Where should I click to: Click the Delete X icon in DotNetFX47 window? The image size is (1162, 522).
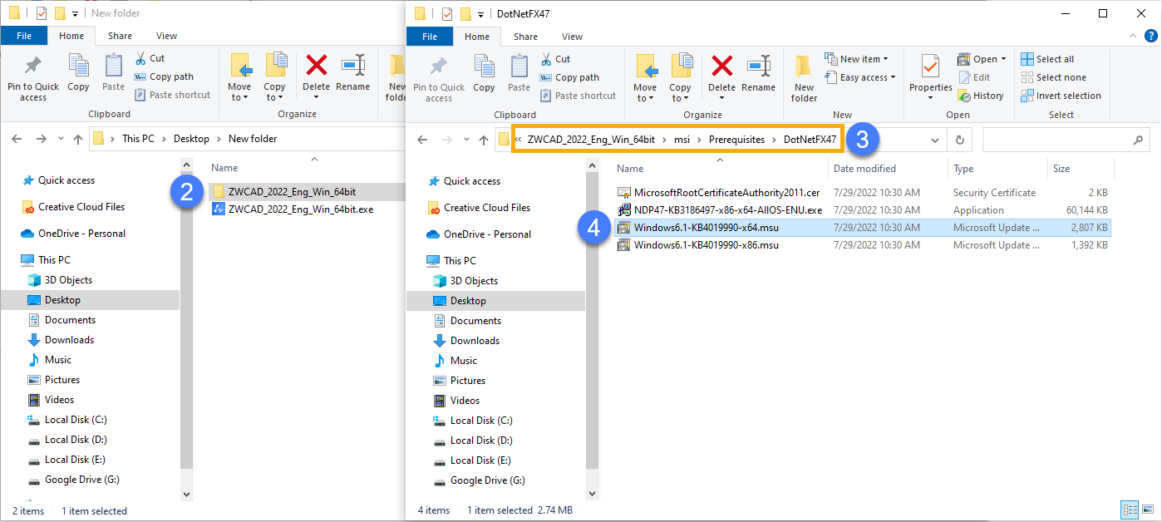click(721, 66)
